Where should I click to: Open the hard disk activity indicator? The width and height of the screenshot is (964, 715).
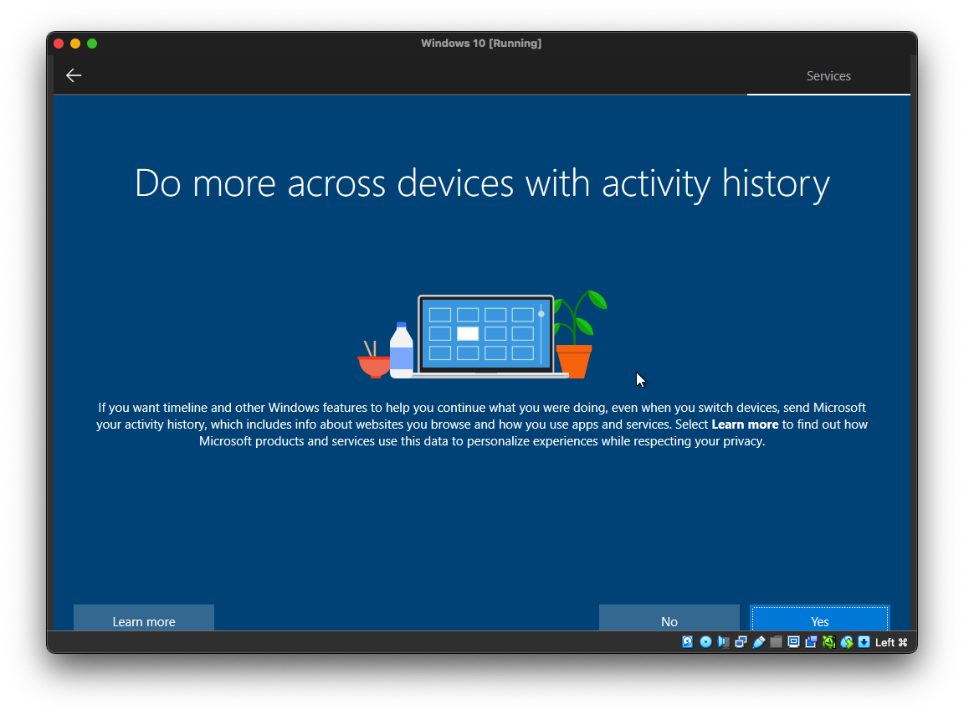(x=688, y=642)
